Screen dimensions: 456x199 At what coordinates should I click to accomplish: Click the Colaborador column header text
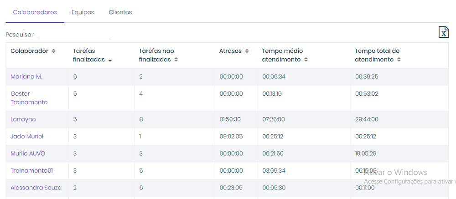point(29,51)
